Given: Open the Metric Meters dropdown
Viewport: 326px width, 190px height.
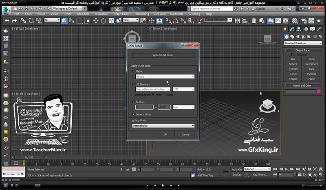Looking at the screenshot, I should click(x=165, y=76).
